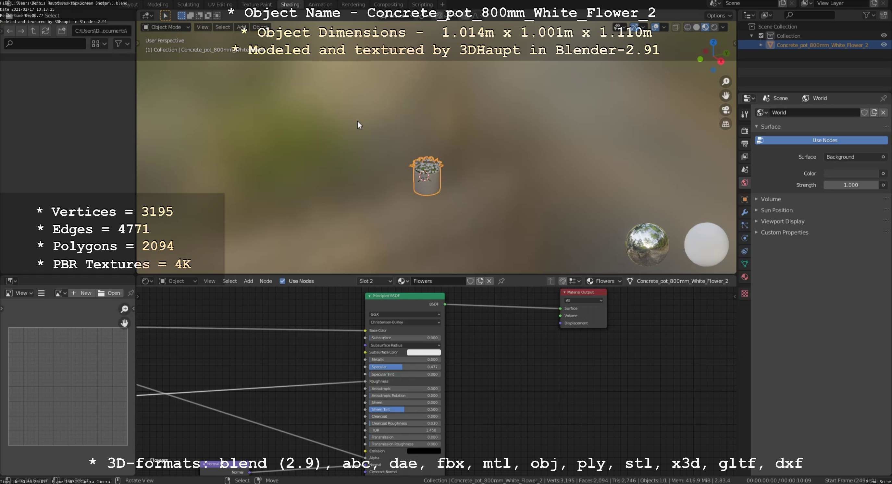The height and width of the screenshot is (484, 892).
Task: Toggle camera view icon in viewport
Action: [x=725, y=110]
